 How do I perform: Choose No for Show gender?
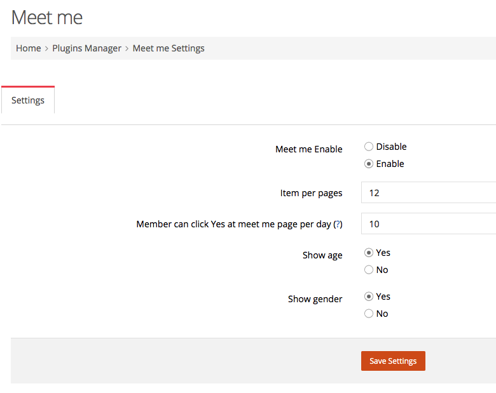pos(369,314)
